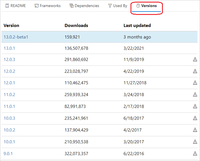
Task: Show the Used By tab
Action: point(118,6)
